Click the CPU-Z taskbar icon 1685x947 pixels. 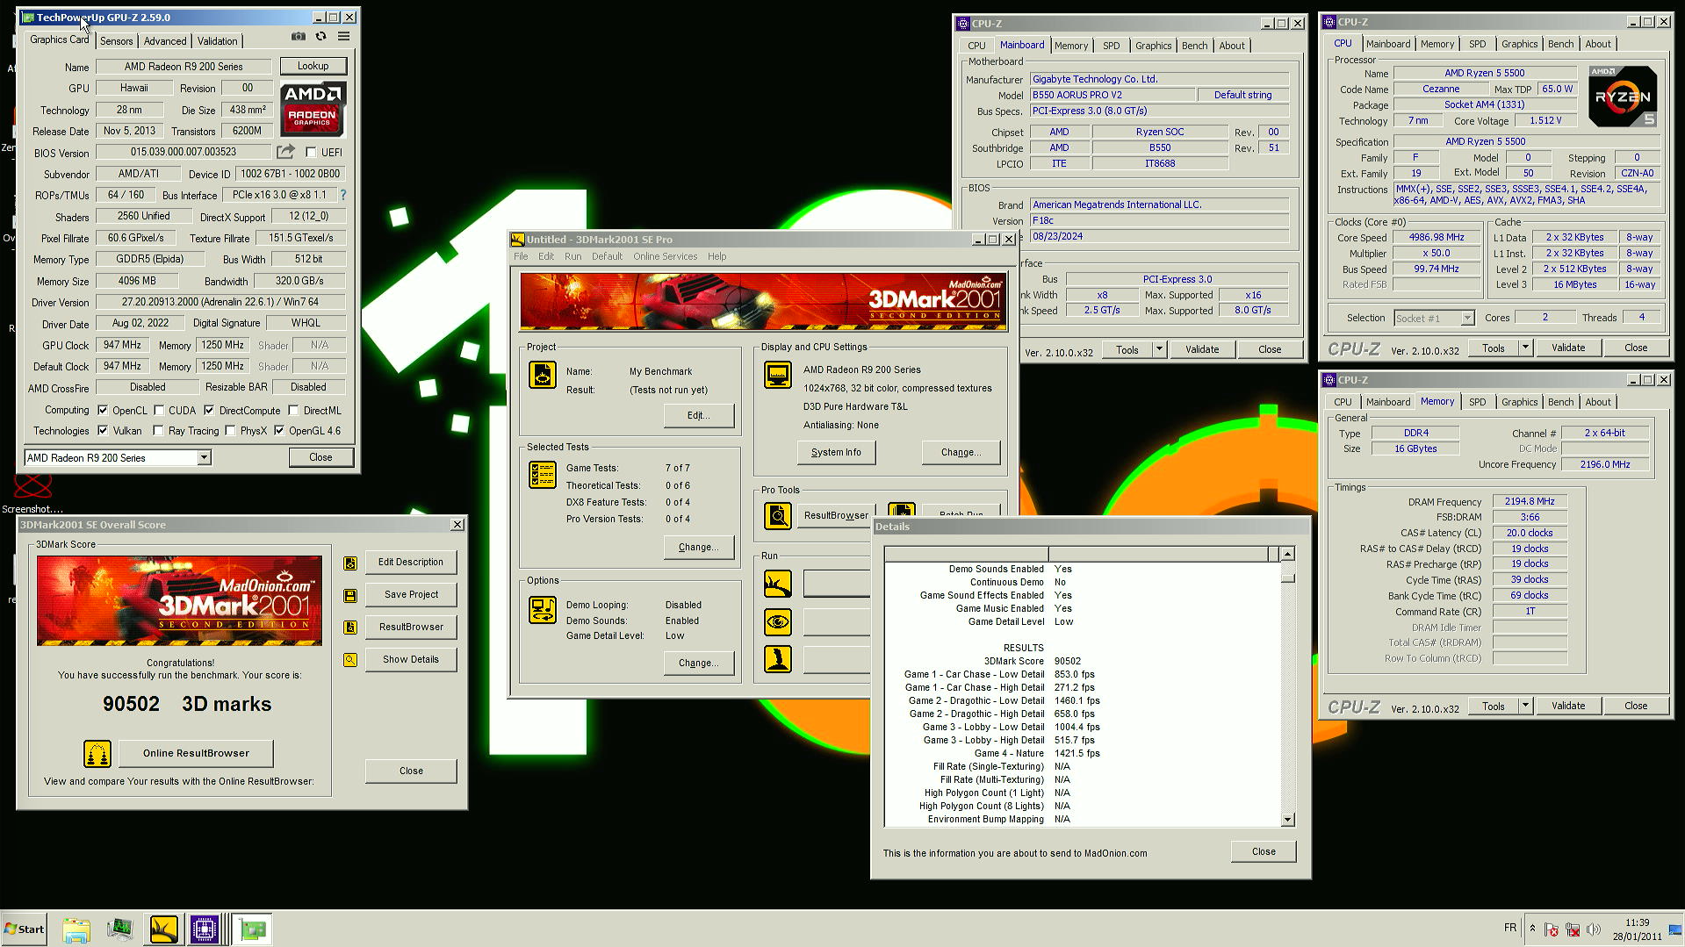(205, 929)
